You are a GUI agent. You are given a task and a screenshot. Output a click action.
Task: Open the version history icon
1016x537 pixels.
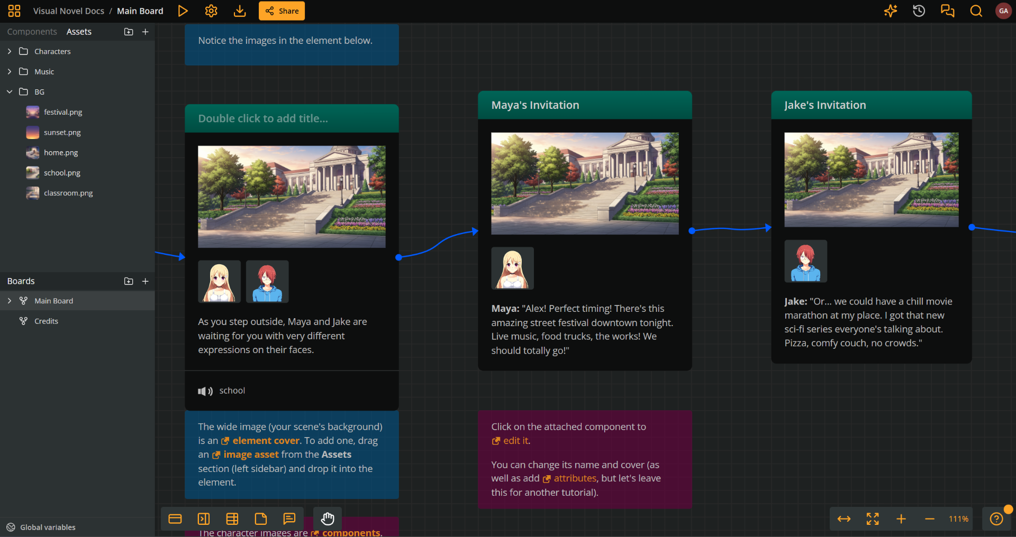coord(919,11)
